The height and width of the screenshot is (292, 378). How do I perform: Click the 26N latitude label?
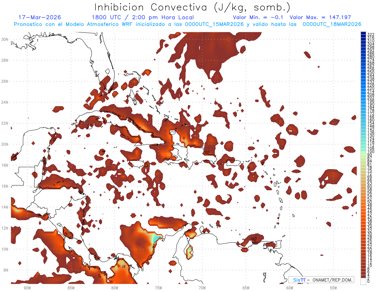5,81
